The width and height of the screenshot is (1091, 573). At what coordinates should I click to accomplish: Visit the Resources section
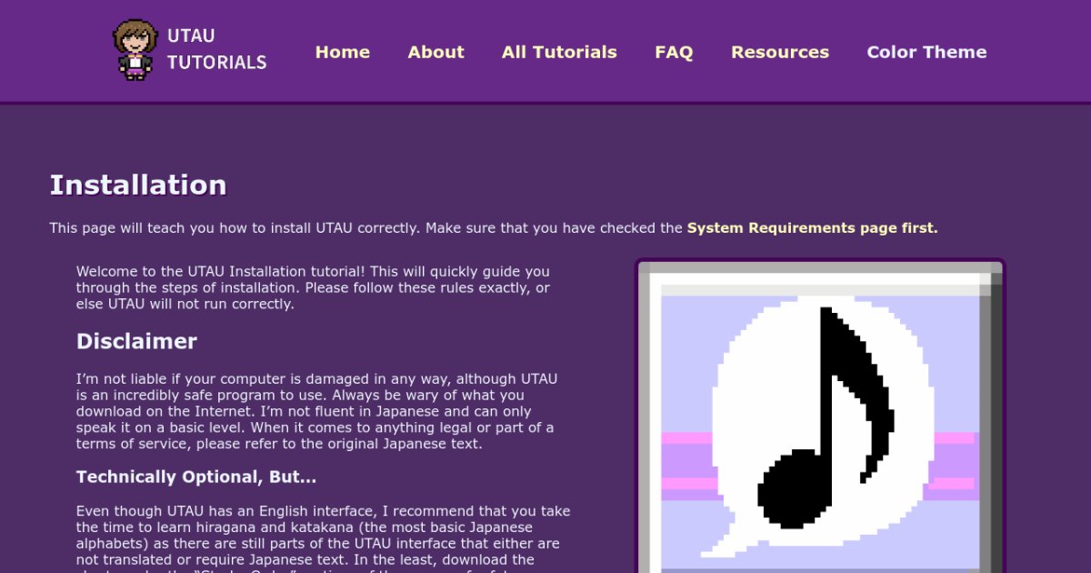click(779, 52)
